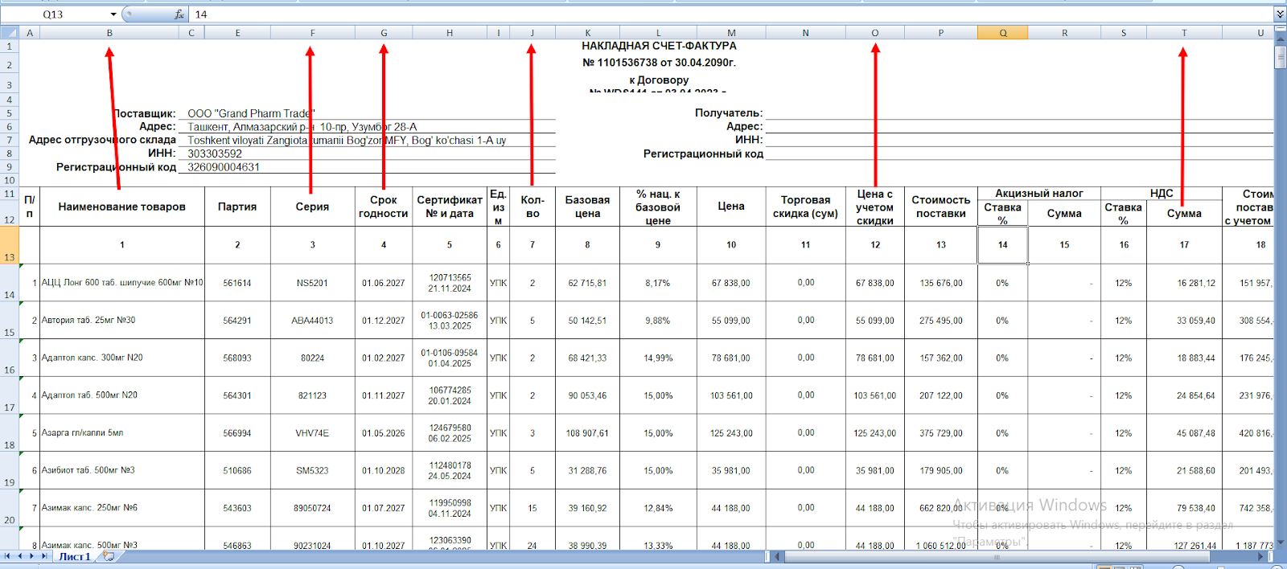Select column A header
The width and height of the screenshot is (1287, 569).
(x=30, y=33)
